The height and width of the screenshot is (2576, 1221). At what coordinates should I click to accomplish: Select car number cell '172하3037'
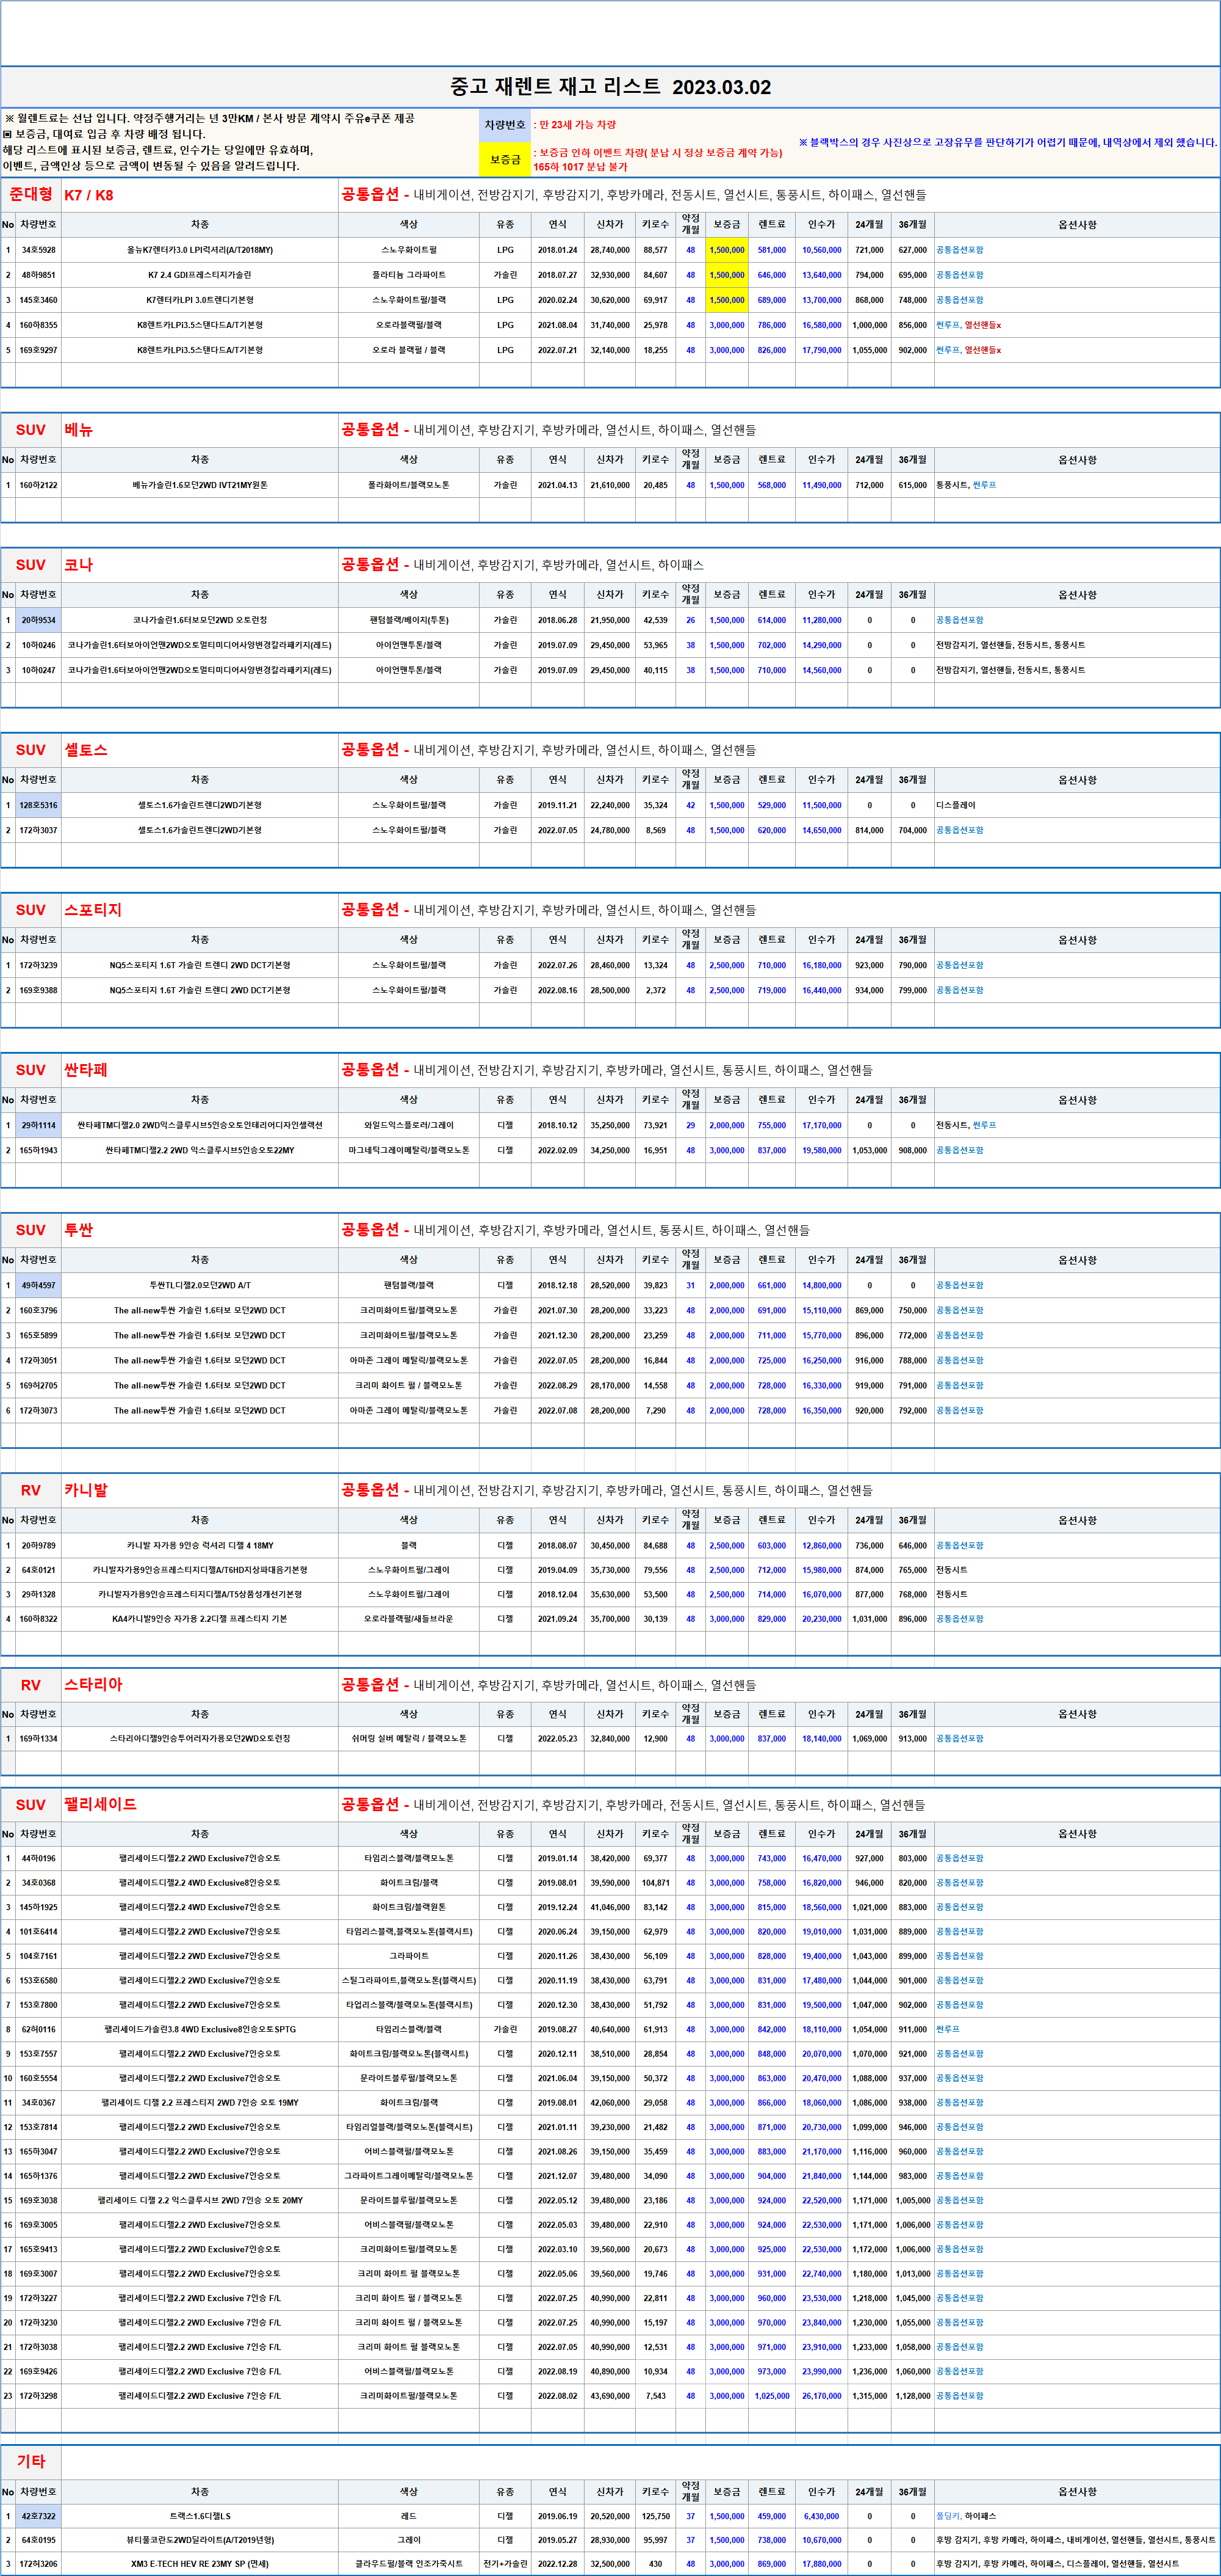pos(39,830)
